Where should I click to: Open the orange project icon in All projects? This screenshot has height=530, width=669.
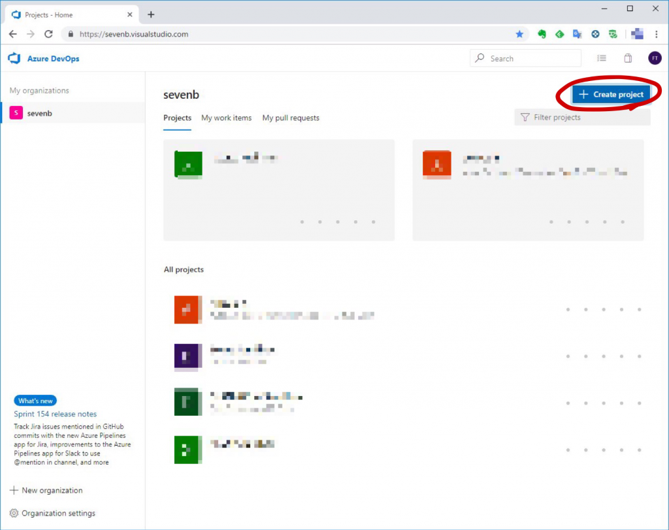[x=188, y=309]
